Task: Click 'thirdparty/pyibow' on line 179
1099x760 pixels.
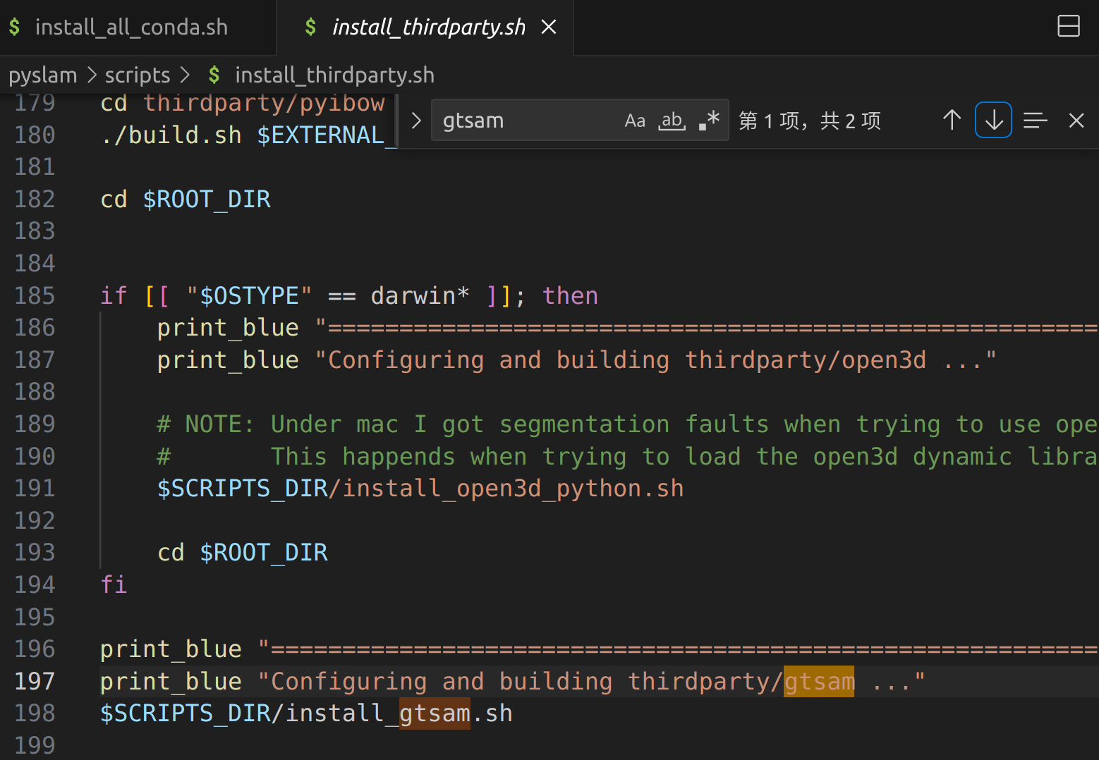Action: pyautogui.click(x=264, y=103)
